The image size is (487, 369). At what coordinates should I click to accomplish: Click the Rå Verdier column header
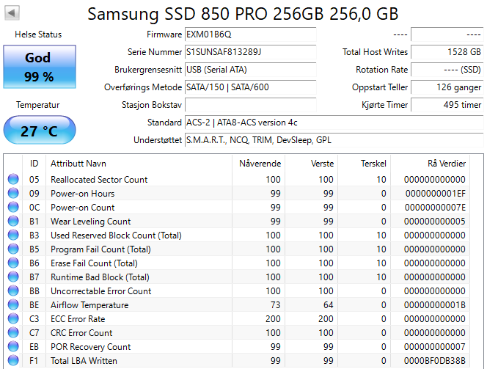pos(431,164)
